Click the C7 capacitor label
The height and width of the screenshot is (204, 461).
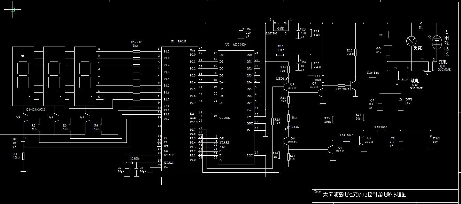point(372,100)
